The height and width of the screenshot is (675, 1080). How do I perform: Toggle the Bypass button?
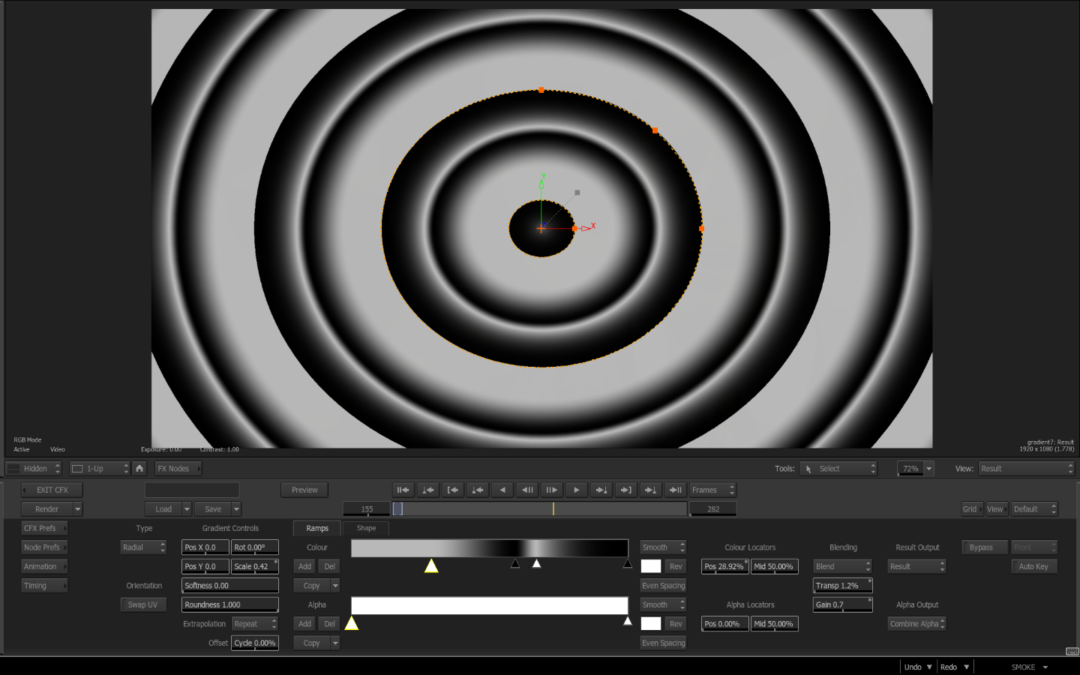coord(981,547)
